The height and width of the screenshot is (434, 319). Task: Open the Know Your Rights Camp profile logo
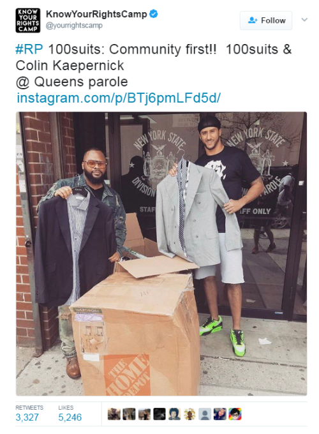(27, 20)
